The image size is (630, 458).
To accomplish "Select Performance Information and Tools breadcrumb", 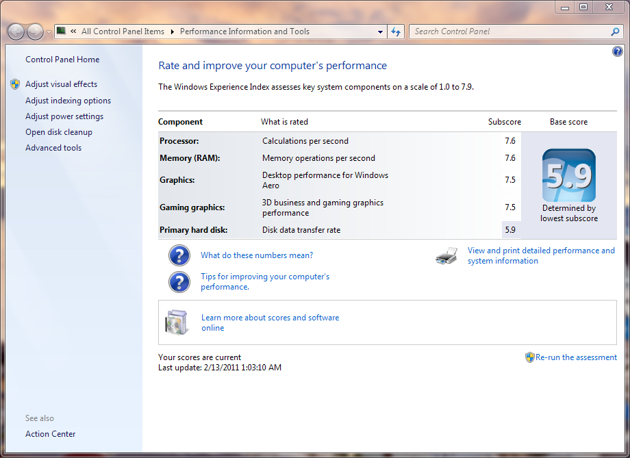I will coord(244,31).
